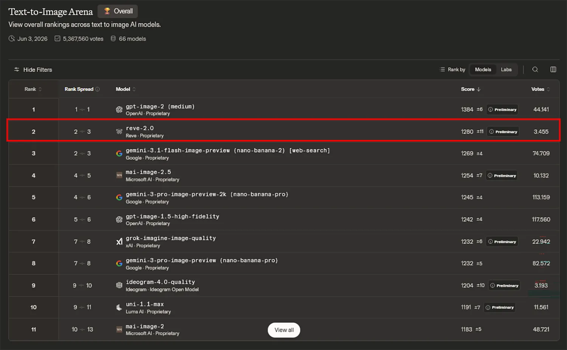The height and width of the screenshot is (350, 567).
Task: Open gemini-3-pro-image-preview-2k model link
Action: (207, 194)
